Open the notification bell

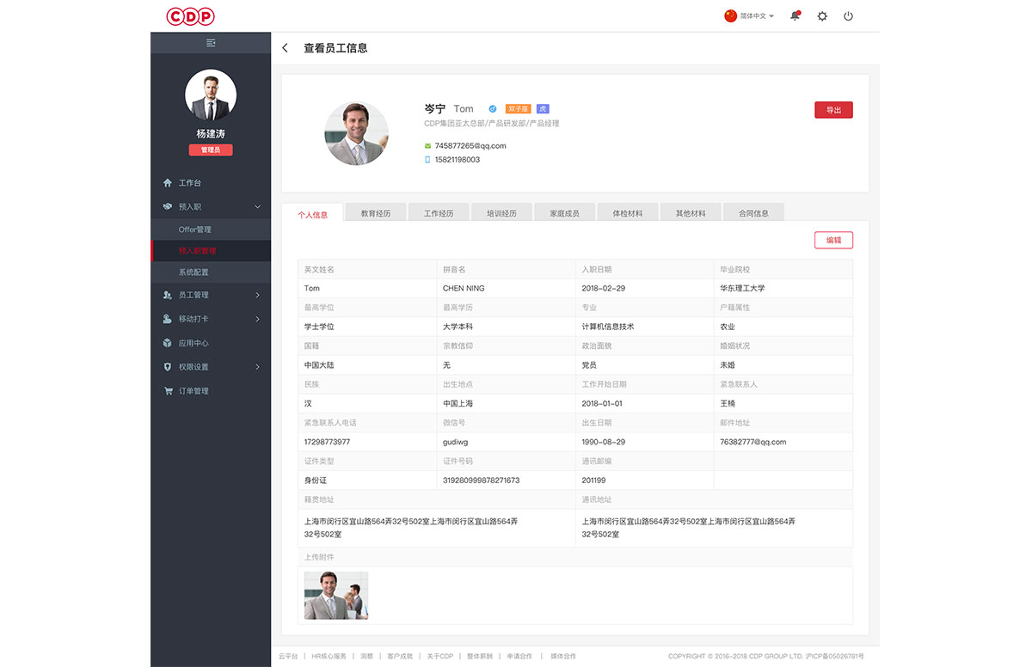click(795, 15)
